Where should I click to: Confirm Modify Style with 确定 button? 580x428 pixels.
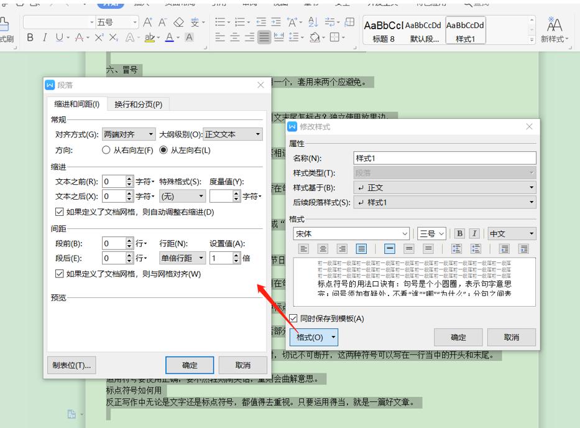[458, 337]
